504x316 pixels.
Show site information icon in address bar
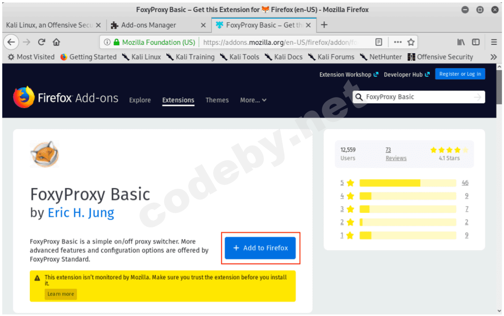coord(107,42)
